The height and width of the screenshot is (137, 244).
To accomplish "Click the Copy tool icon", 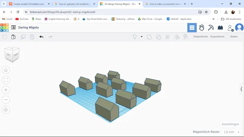I will 5,37.
